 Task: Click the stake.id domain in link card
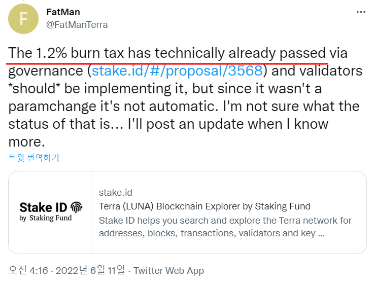[x=116, y=193]
